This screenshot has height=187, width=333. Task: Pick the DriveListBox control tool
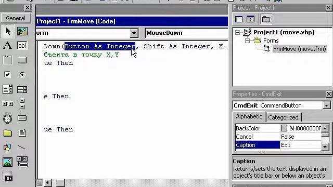22,118
